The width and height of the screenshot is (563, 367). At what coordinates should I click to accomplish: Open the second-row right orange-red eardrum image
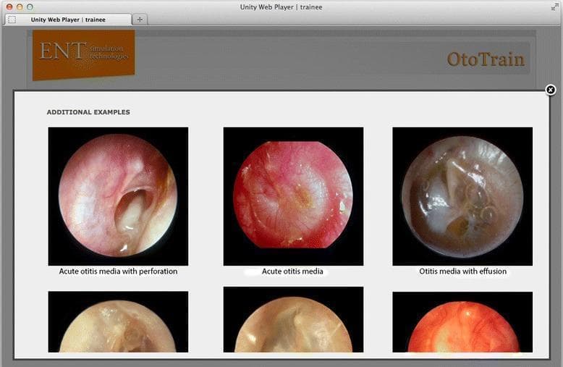point(462,321)
